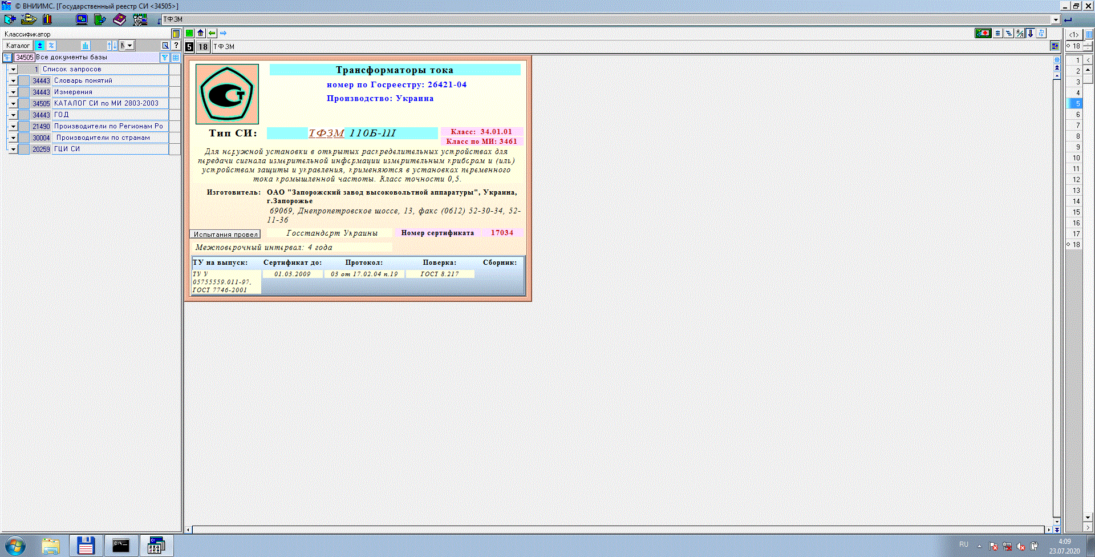
Task: Click the blue home button
Action: coord(200,33)
